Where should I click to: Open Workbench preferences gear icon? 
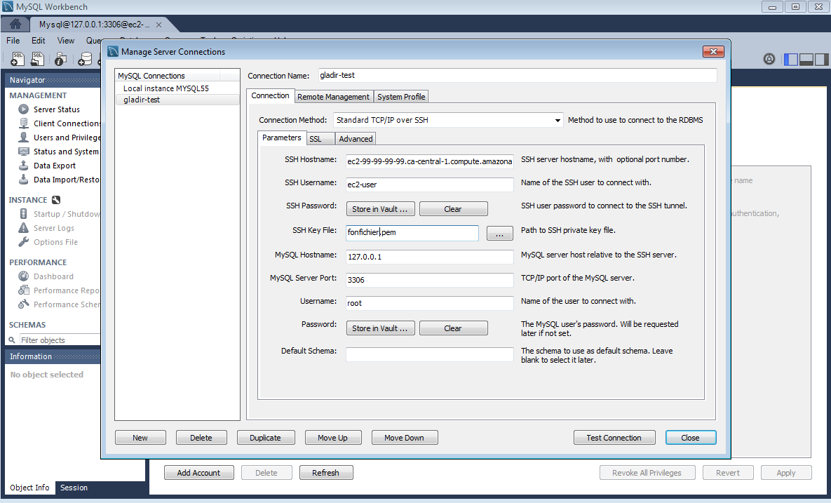769,60
